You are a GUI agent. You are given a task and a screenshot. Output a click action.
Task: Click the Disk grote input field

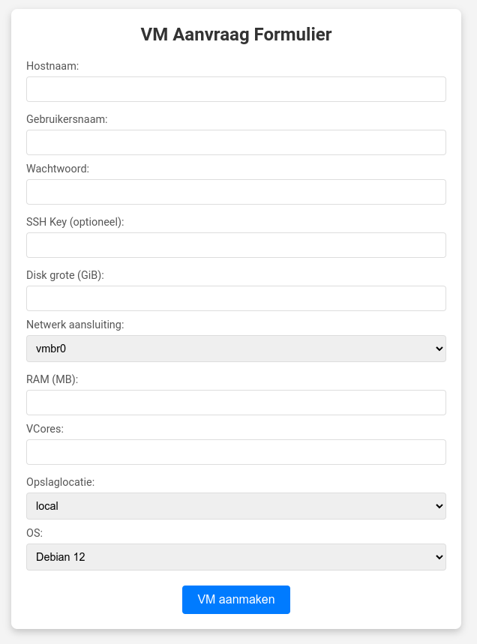[235, 298]
